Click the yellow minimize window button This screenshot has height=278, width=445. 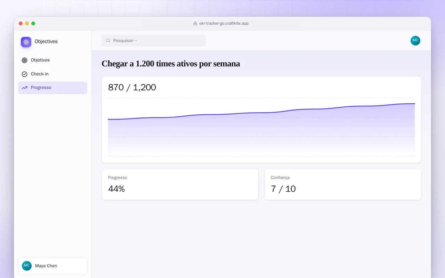(x=27, y=24)
